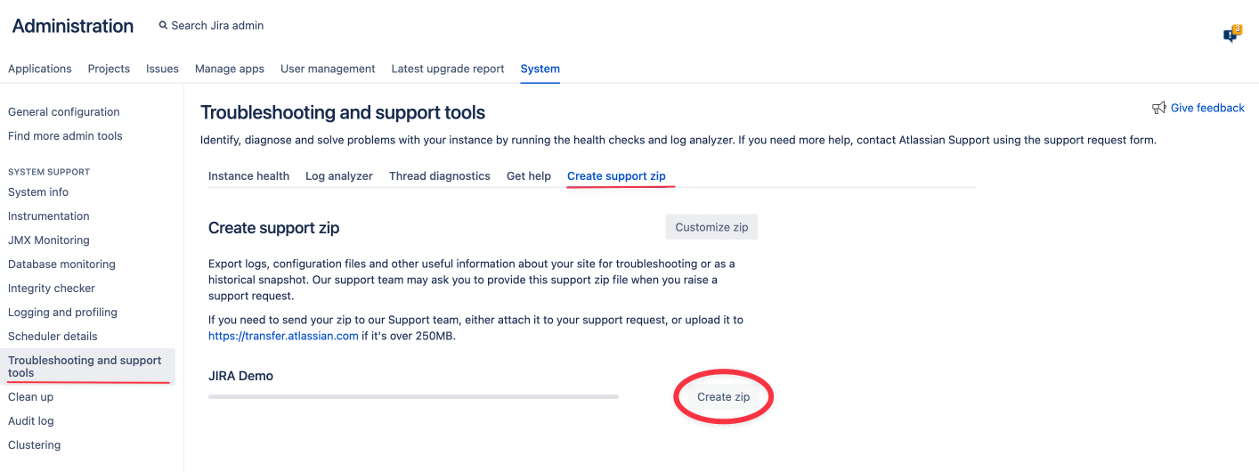Go to JMX Monitoring in sidebar

click(x=49, y=240)
